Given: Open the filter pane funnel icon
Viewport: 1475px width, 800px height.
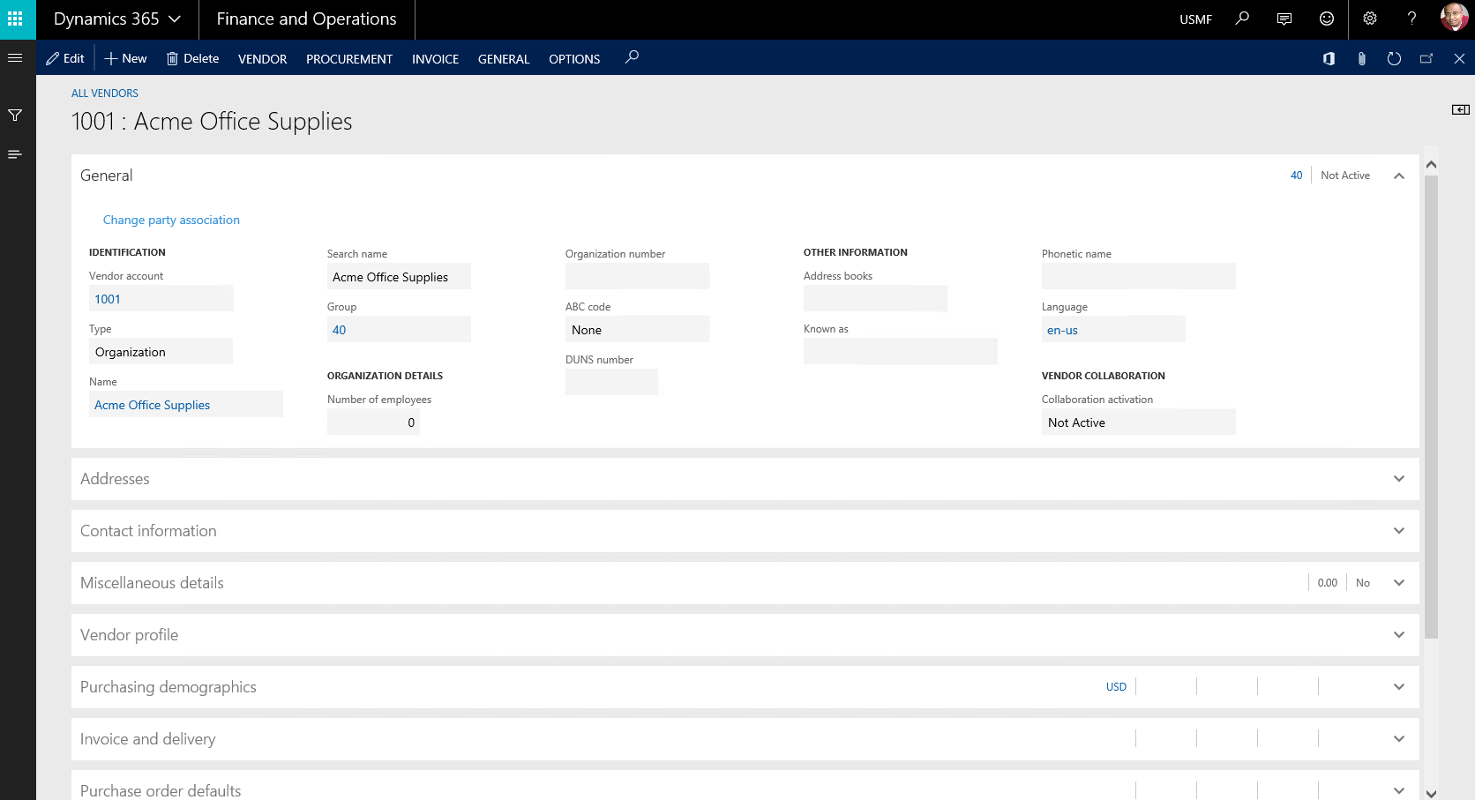Looking at the screenshot, I should coord(15,116).
